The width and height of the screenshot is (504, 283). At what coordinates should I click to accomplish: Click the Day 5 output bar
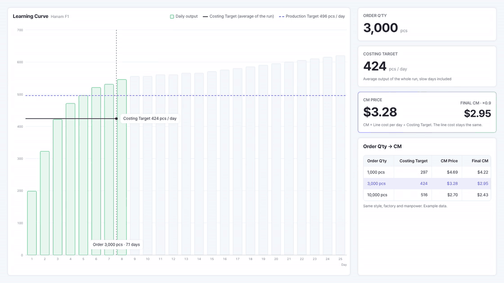pos(83,175)
